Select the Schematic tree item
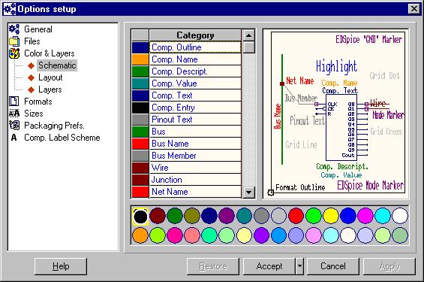Viewport: 424px width, 282px height. click(x=57, y=65)
